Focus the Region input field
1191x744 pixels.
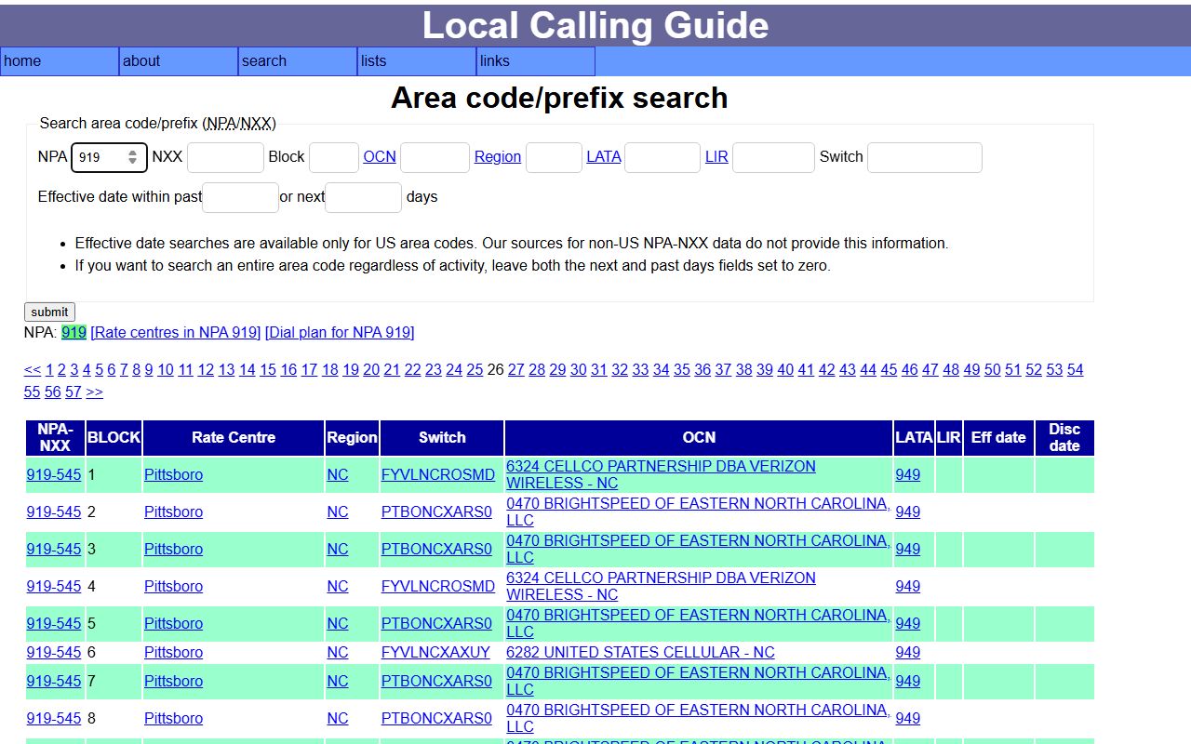(554, 157)
